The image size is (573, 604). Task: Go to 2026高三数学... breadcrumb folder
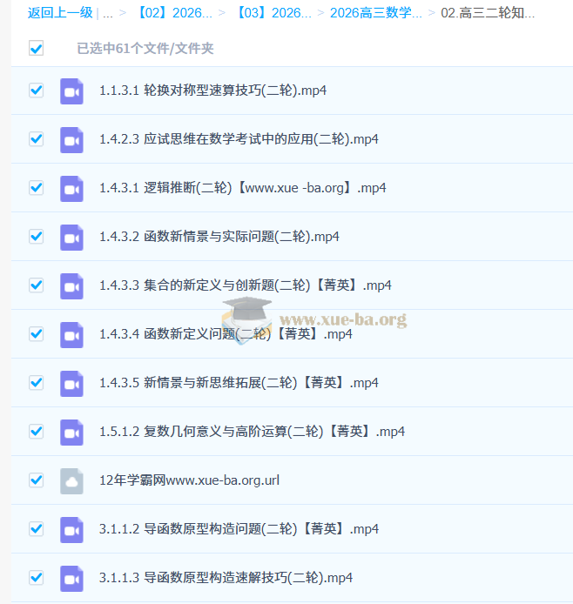pos(375,13)
